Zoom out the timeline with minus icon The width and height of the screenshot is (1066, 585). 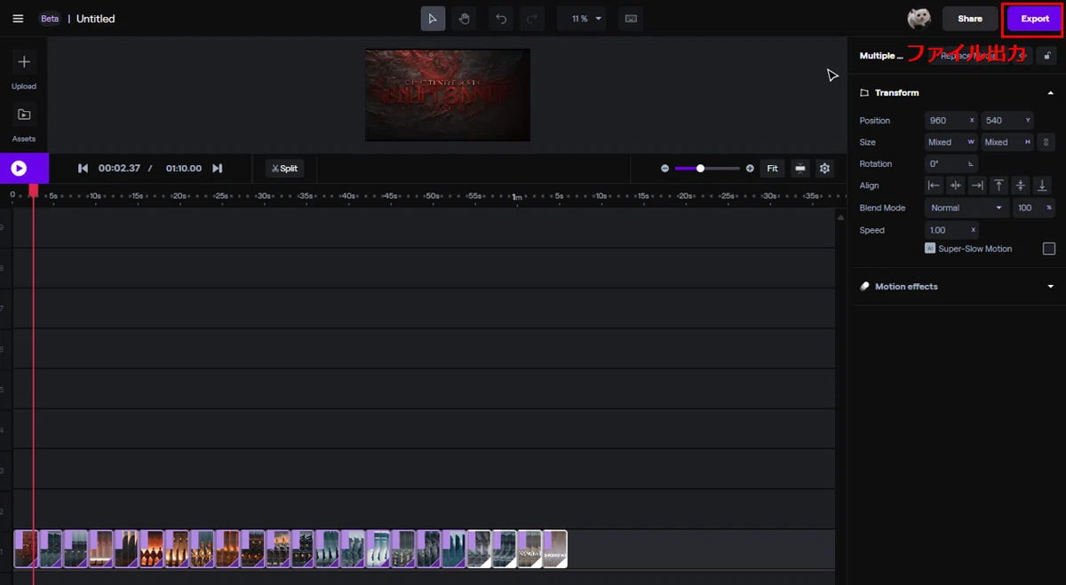[x=664, y=169]
